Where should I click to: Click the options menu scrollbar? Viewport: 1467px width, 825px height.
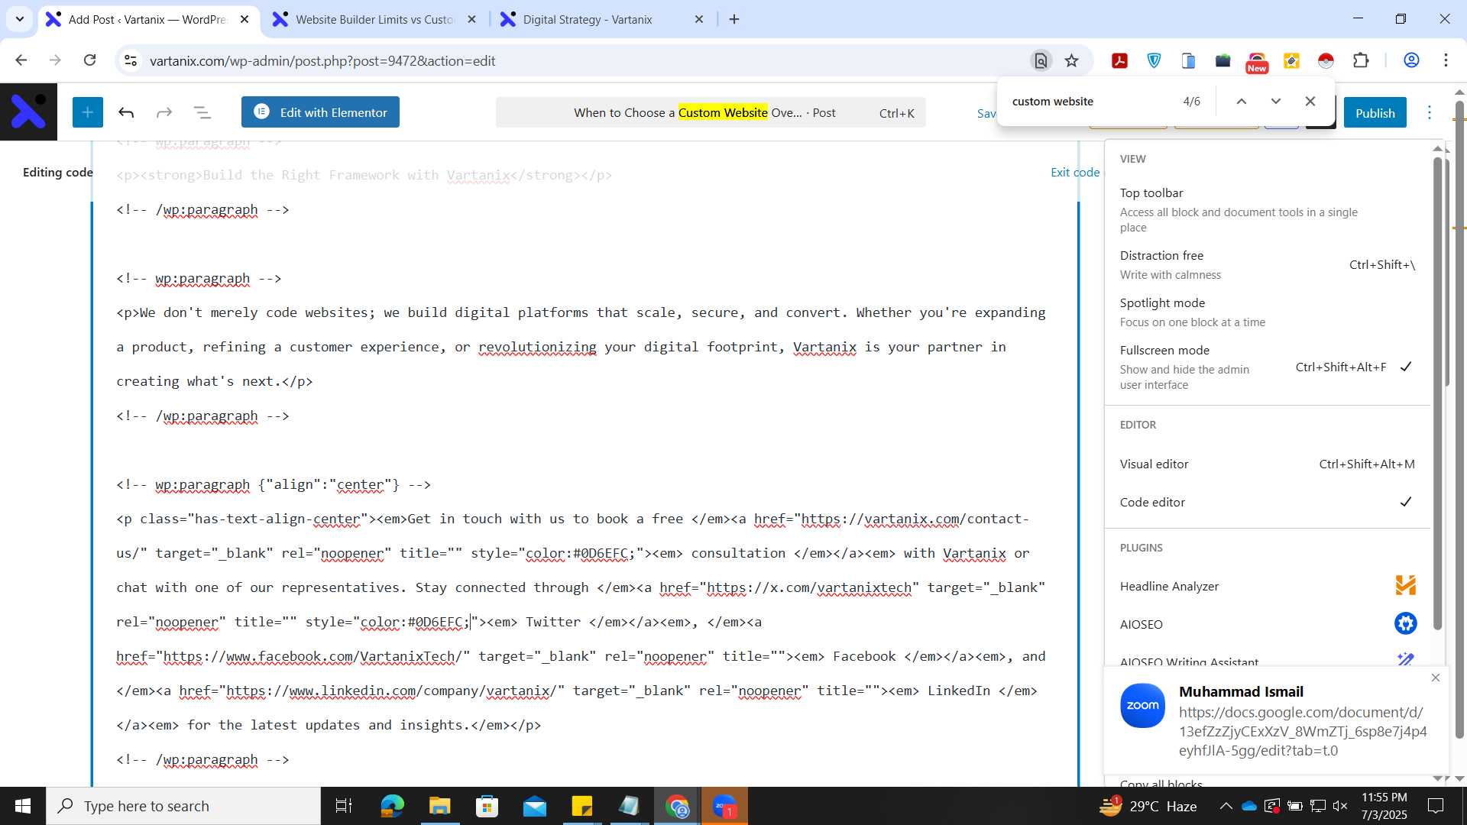click(1437, 393)
